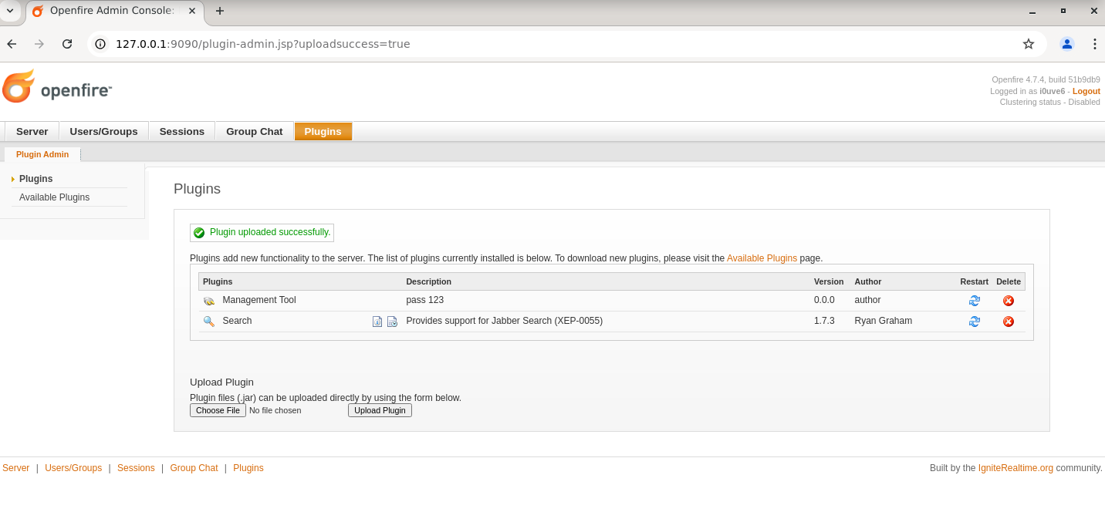Switch to the Server tab
Image resolution: width=1105 pixels, height=512 pixels.
click(32, 131)
